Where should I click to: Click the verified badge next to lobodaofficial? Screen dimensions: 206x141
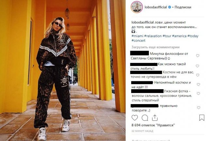tap(170, 7)
